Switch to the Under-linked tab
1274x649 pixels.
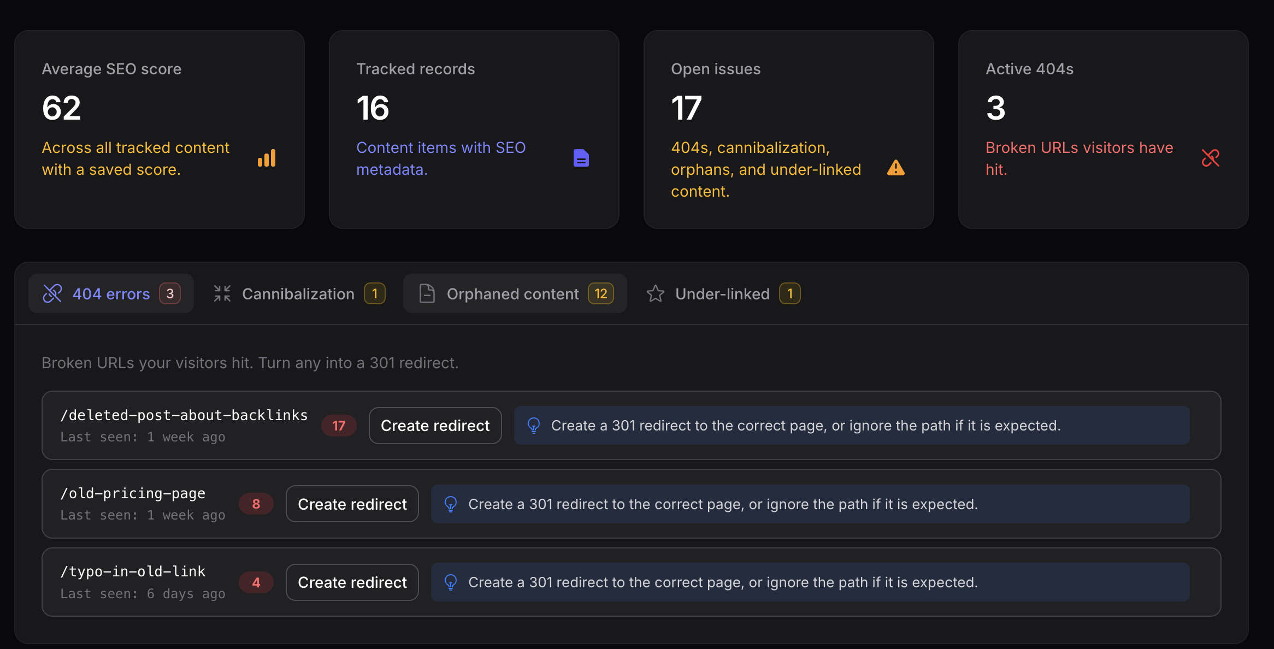click(723, 294)
